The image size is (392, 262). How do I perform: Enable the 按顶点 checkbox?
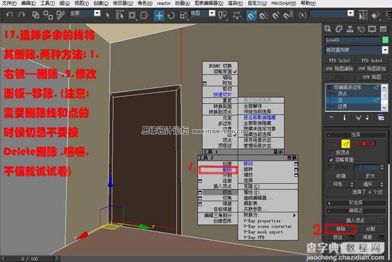[x=332, y=152]
